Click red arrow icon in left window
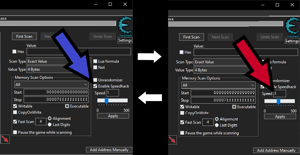Viewport: 300px width, 155px height. (5, 139)
